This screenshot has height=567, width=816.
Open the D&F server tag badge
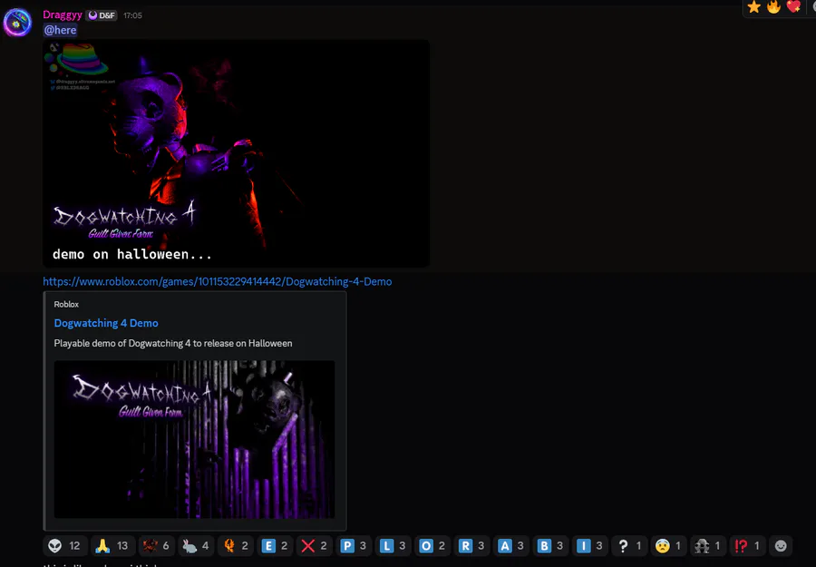102,15
